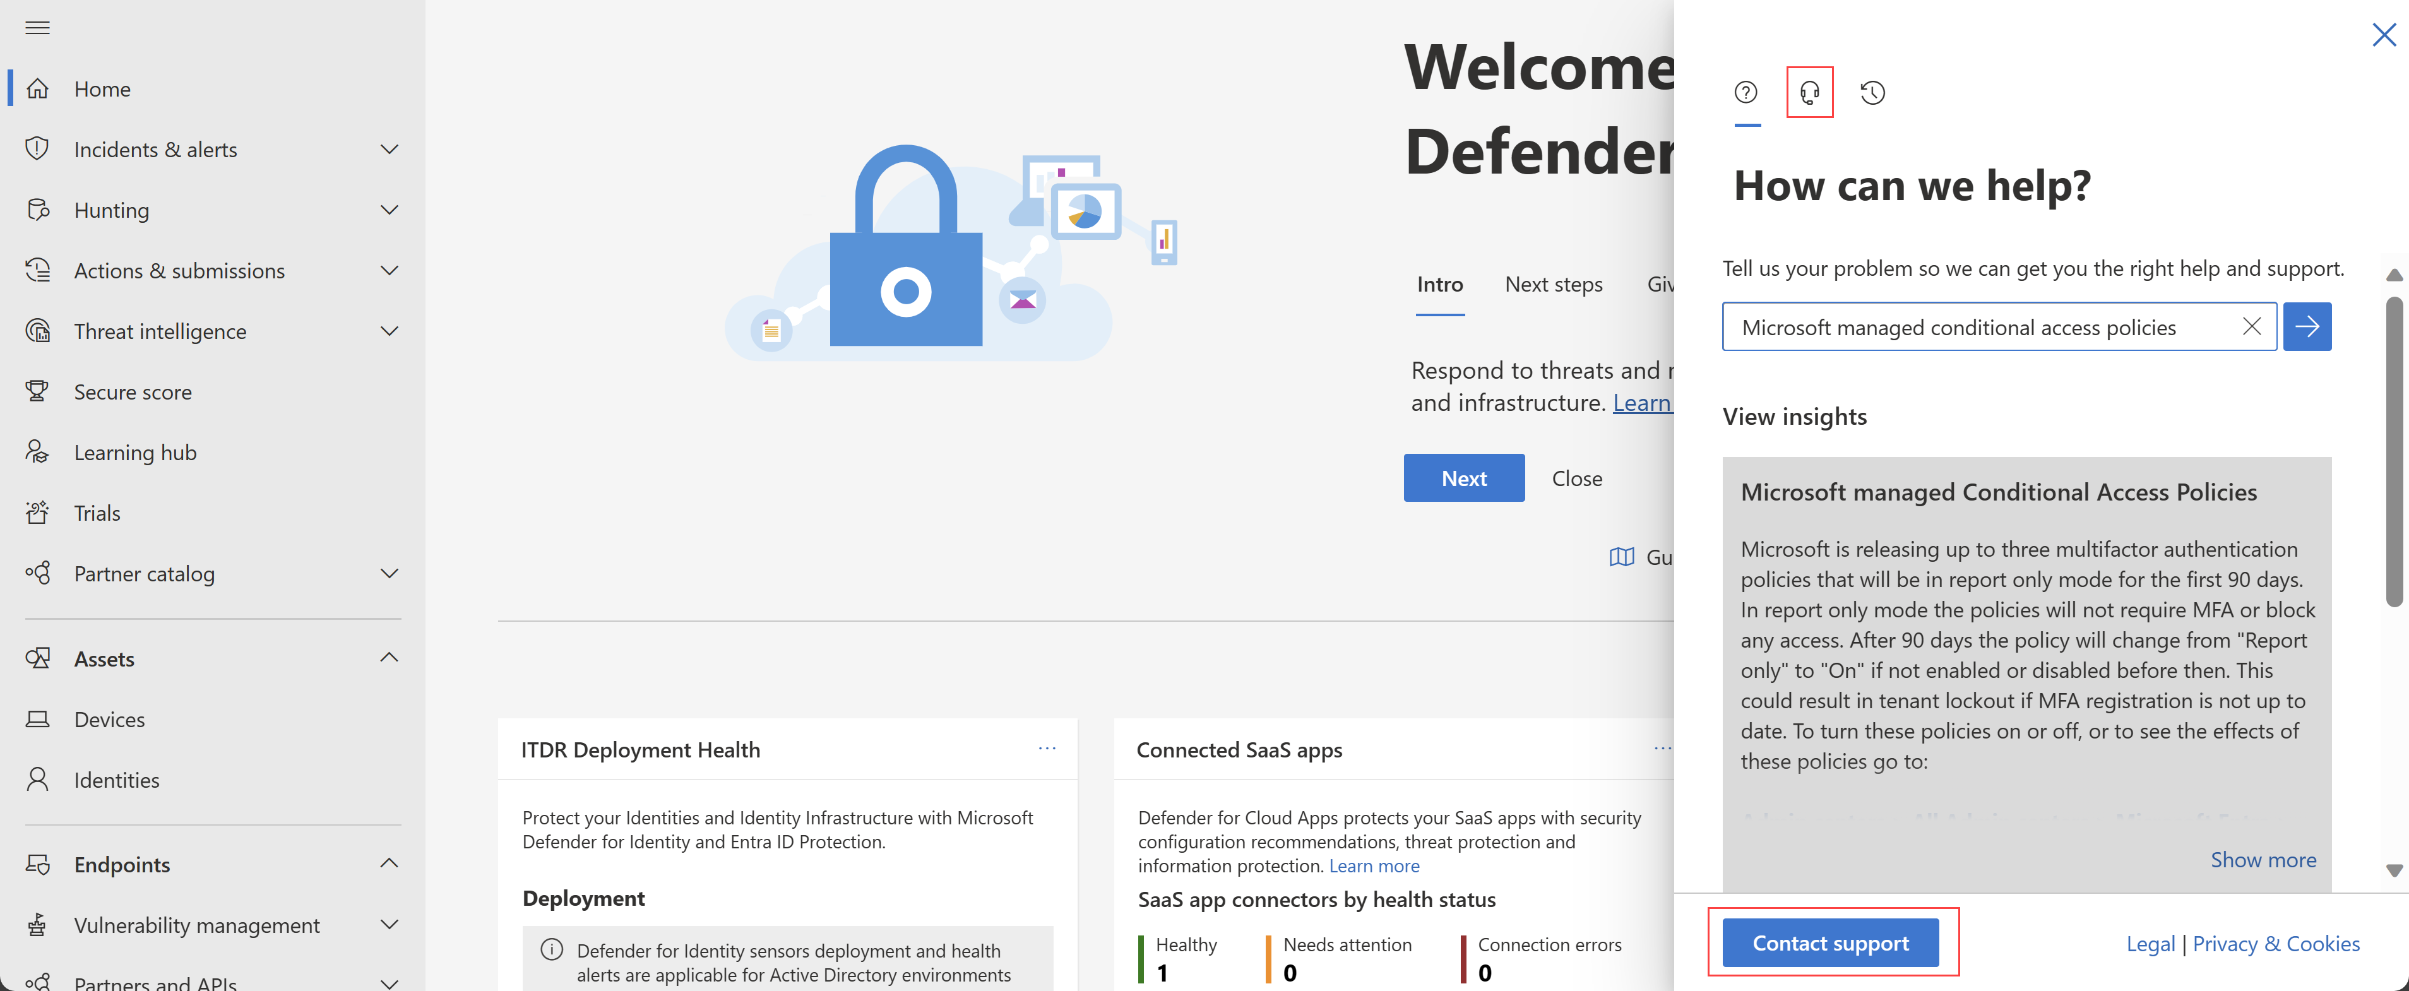The image size is (2409, 991).
Task: Click the Vulnerability management sidebar icon
Action: [x=42, y=923]
